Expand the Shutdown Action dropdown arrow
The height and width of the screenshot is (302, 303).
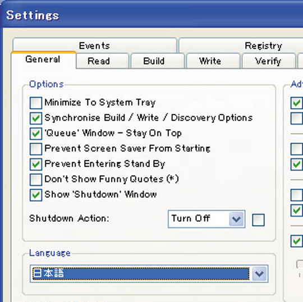(236, 219)
